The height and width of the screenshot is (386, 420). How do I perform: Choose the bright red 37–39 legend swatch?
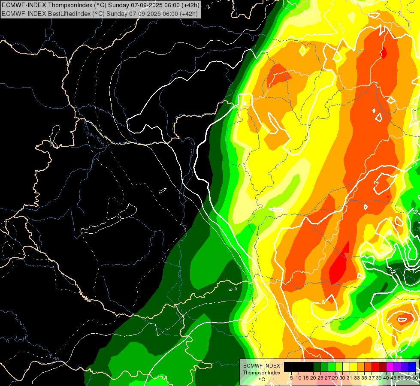375,367
